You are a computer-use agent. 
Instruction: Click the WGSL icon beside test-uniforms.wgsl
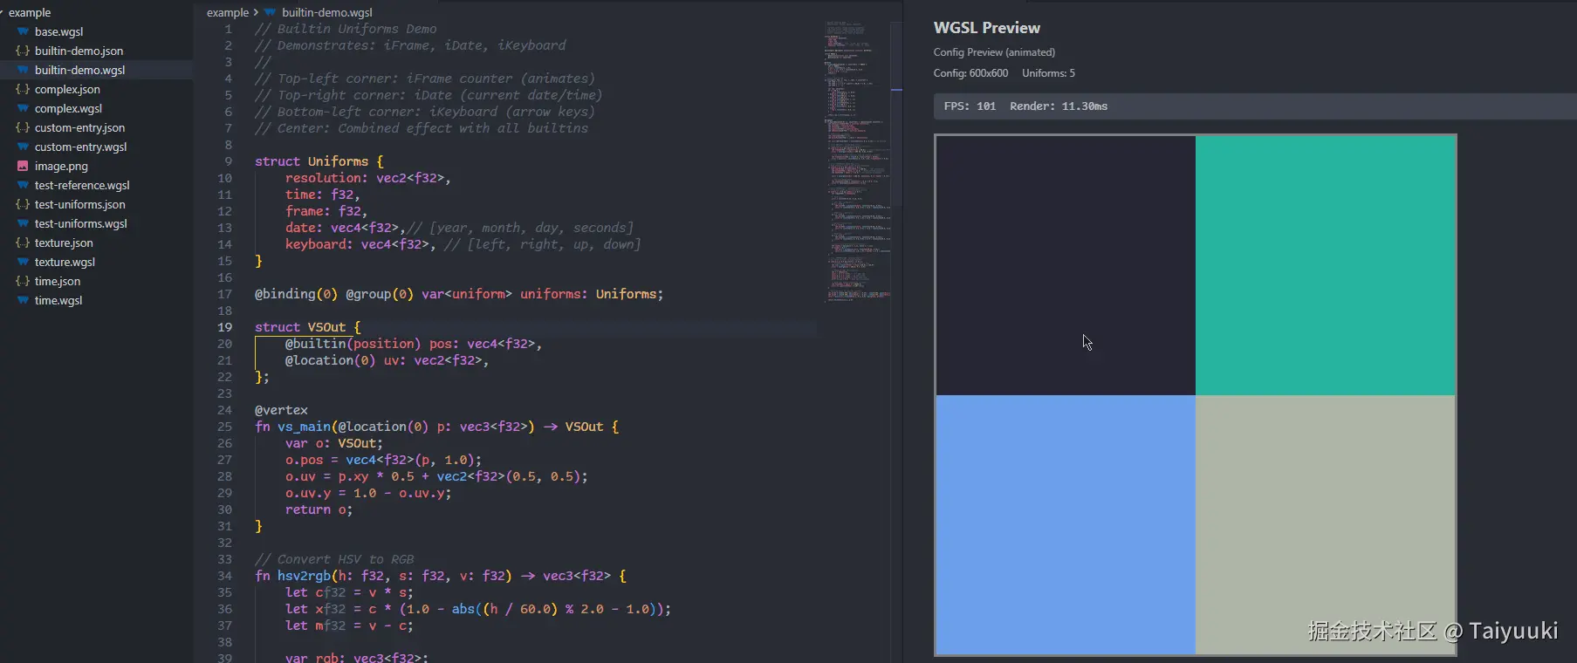pos(23,223)
